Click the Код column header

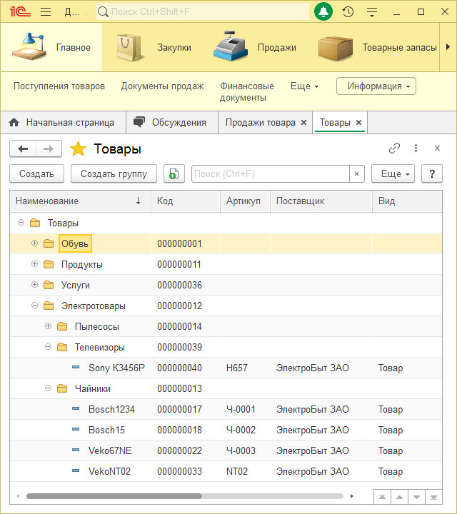pyautogui.click(x=186, y=201)
